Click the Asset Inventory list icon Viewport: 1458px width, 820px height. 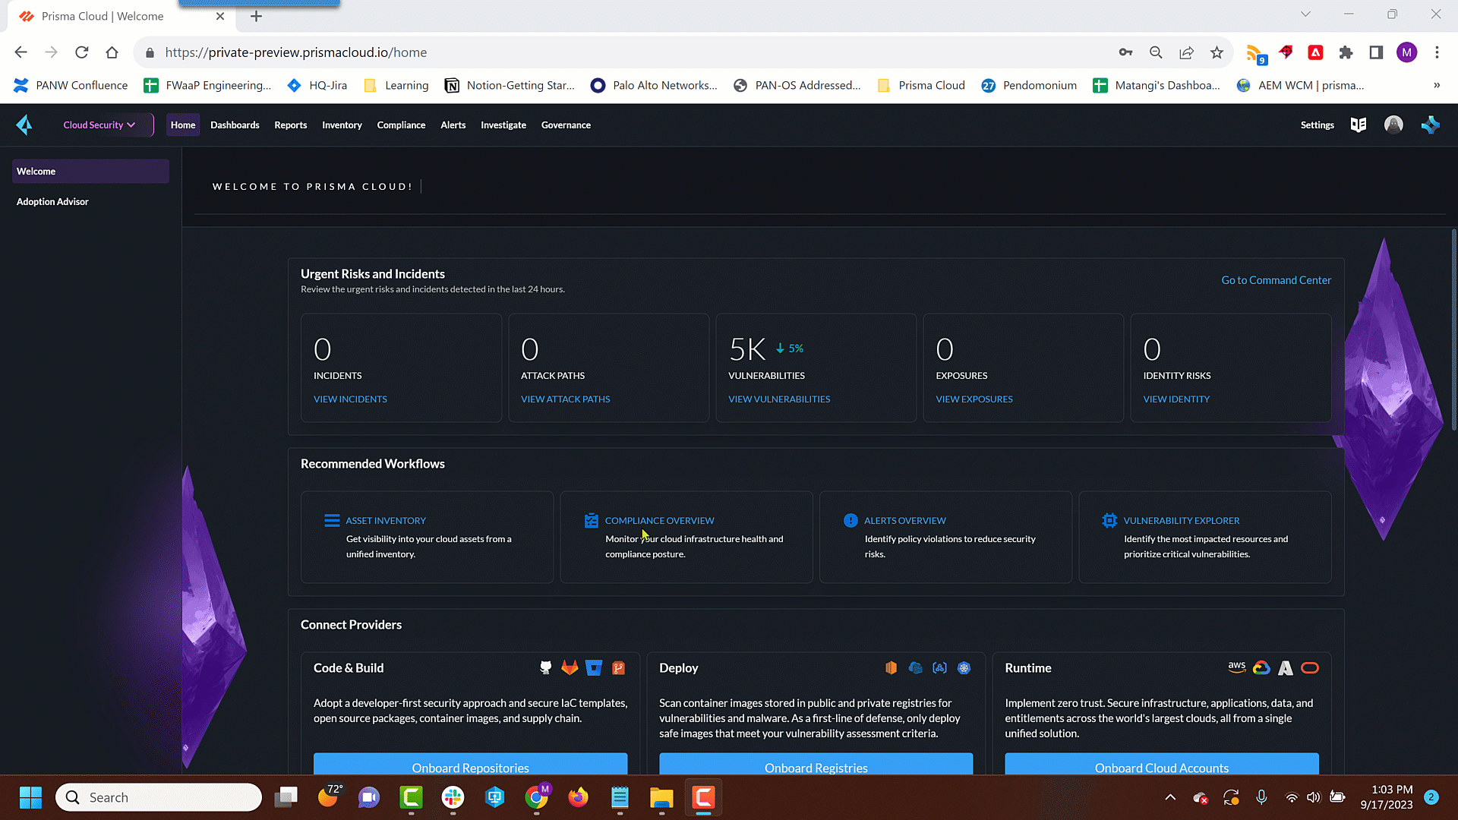coord(332,521)
